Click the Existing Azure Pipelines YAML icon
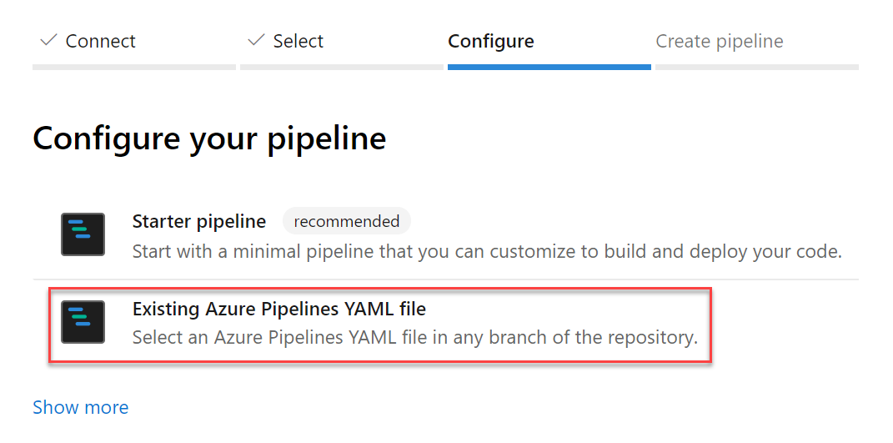This screenshot has height=443, width=893. click(83, 322)
